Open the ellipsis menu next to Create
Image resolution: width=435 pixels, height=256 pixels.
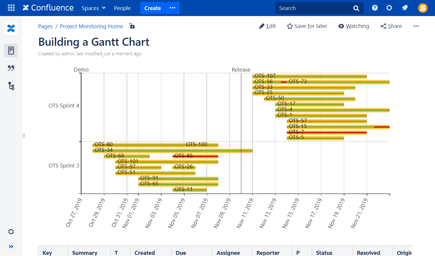[x=172, y=8]
